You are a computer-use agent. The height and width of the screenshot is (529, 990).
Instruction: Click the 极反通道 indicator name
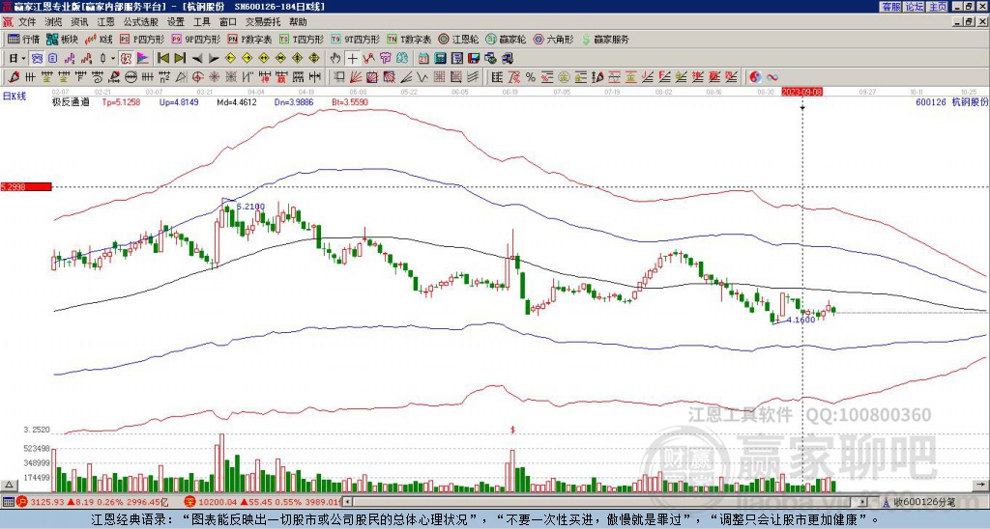[x=71, y=102]
